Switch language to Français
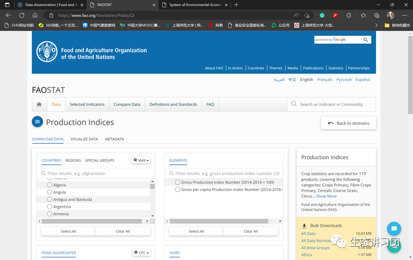This screenshot has height=260, width=413. coord(325,80)
